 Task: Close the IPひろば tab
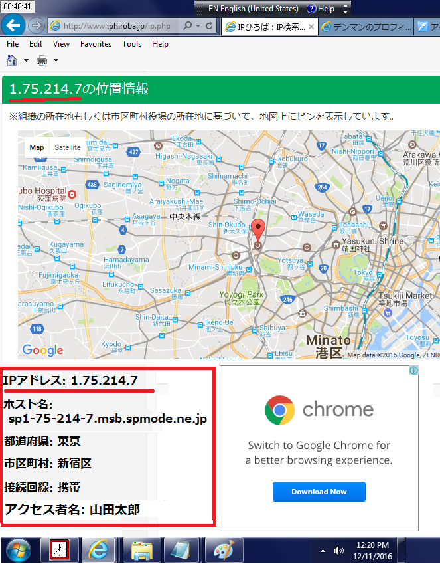tap(311, 27)
